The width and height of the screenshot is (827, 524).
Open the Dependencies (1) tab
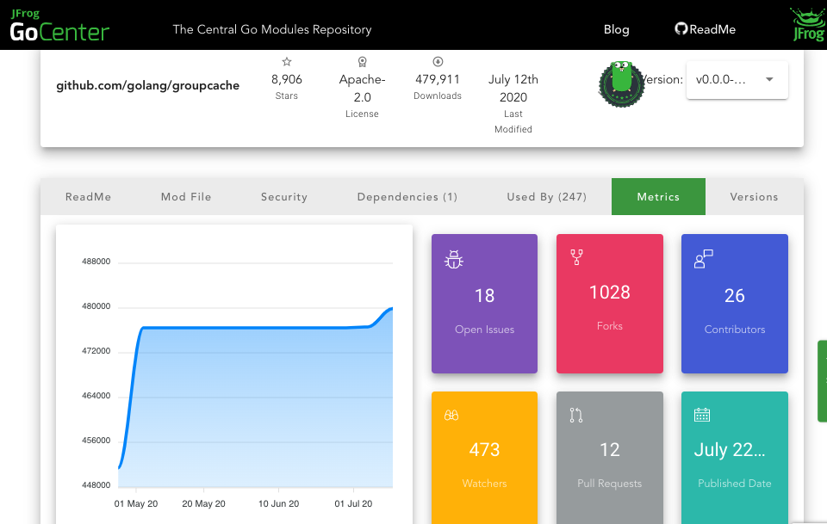click(x=407, y=196)
